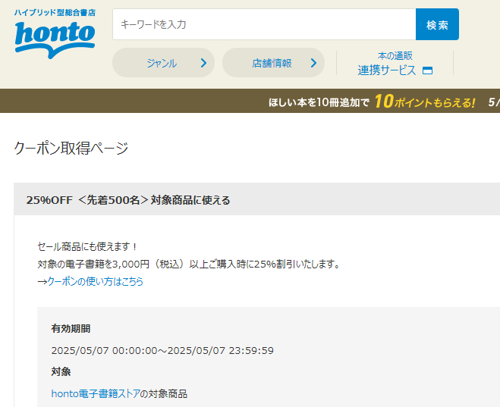Click the 25%OFF 先着500名 coupon title
Viewport: 500px width, 407px height.
pyautogui.click(x=128, y=200)
